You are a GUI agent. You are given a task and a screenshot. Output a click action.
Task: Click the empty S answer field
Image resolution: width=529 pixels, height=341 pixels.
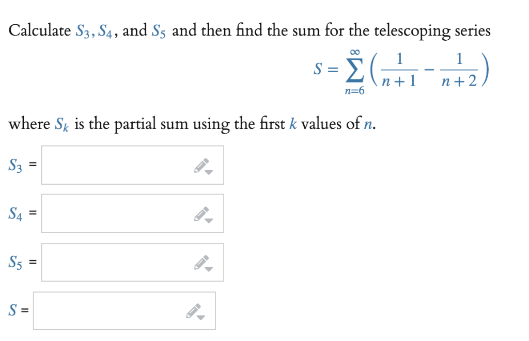pyautogui.click(x=103, y=310)
